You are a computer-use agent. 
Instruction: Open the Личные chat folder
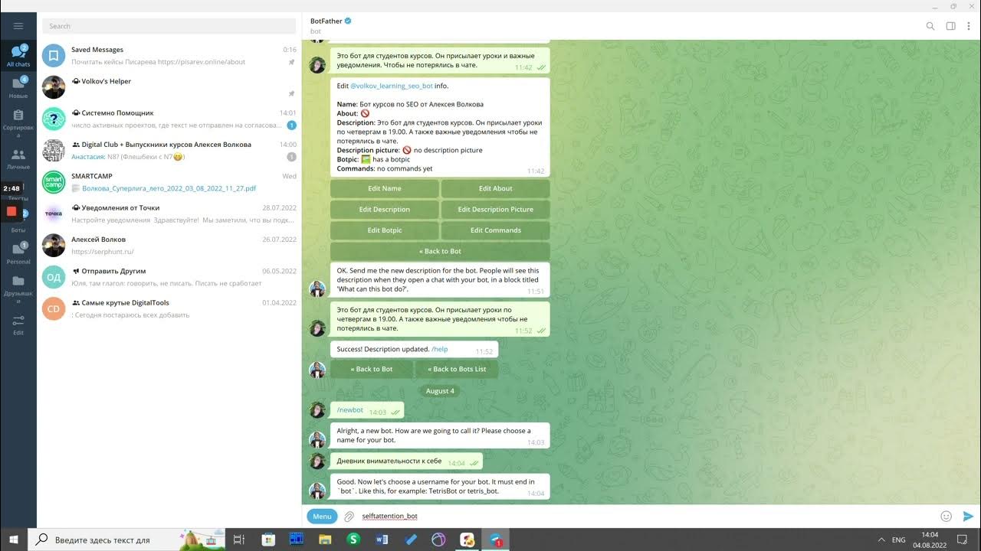point(18,158)
